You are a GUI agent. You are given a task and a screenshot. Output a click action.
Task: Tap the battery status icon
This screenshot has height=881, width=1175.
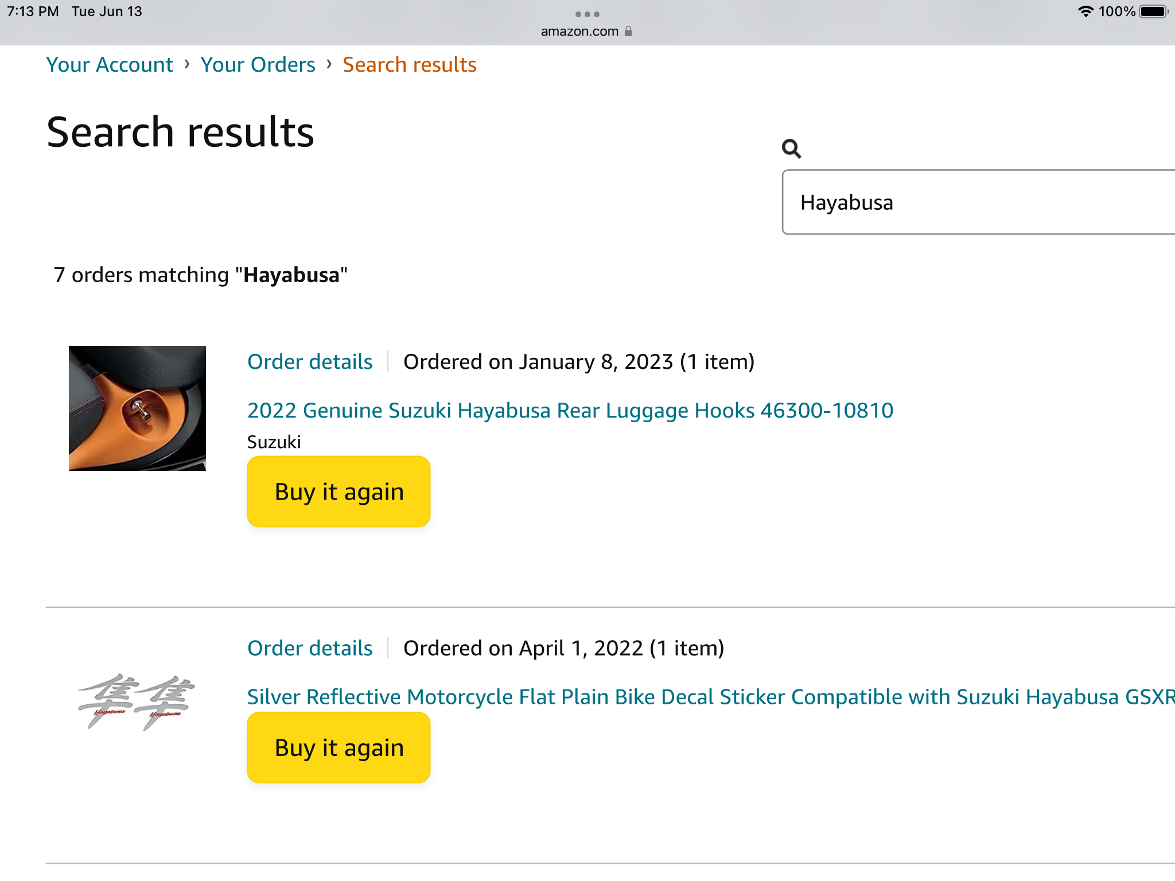coord(1153,11)
